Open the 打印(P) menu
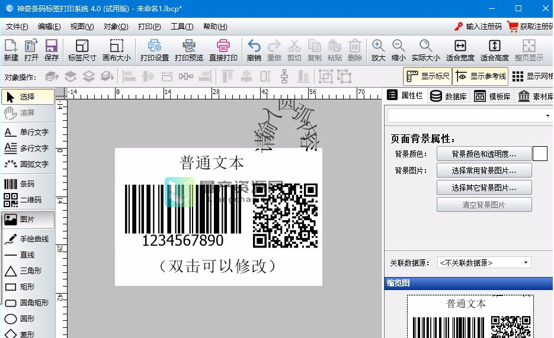This screenshot has width=554, height=338. point(149,27)
